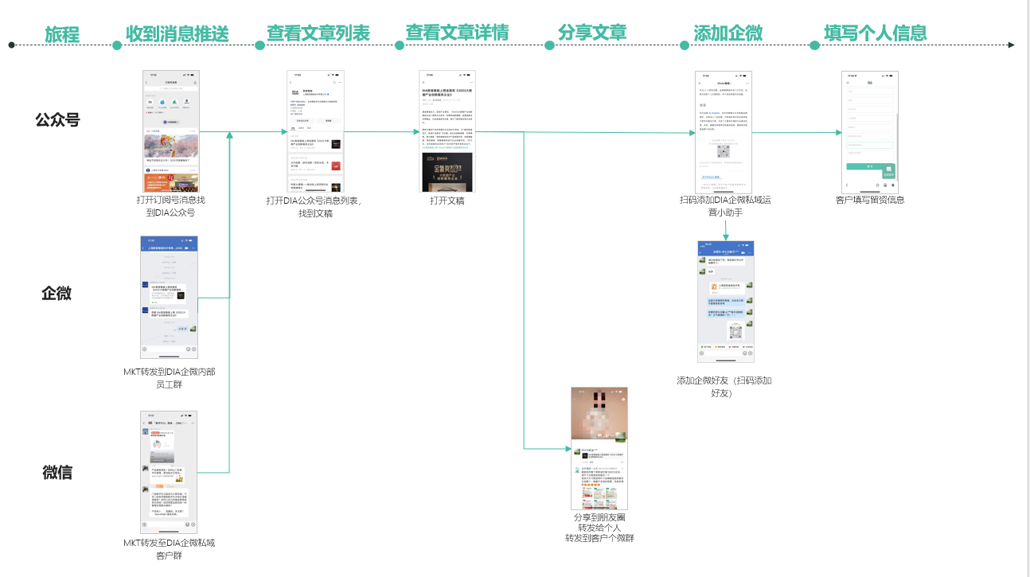Click the 公众号 row label
This screenshot has height=577, width=1030.
57,120
